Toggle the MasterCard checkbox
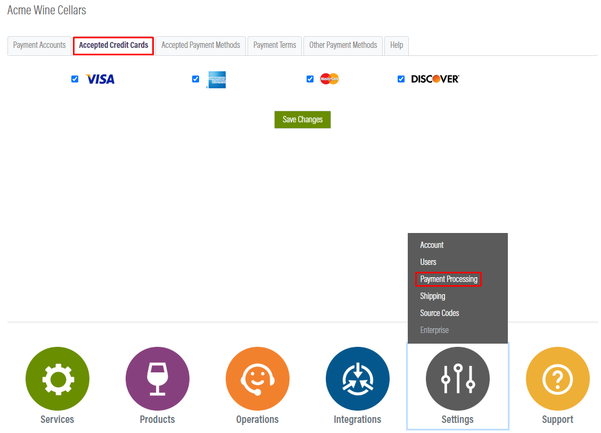601x433 pixels. [310, 79]
